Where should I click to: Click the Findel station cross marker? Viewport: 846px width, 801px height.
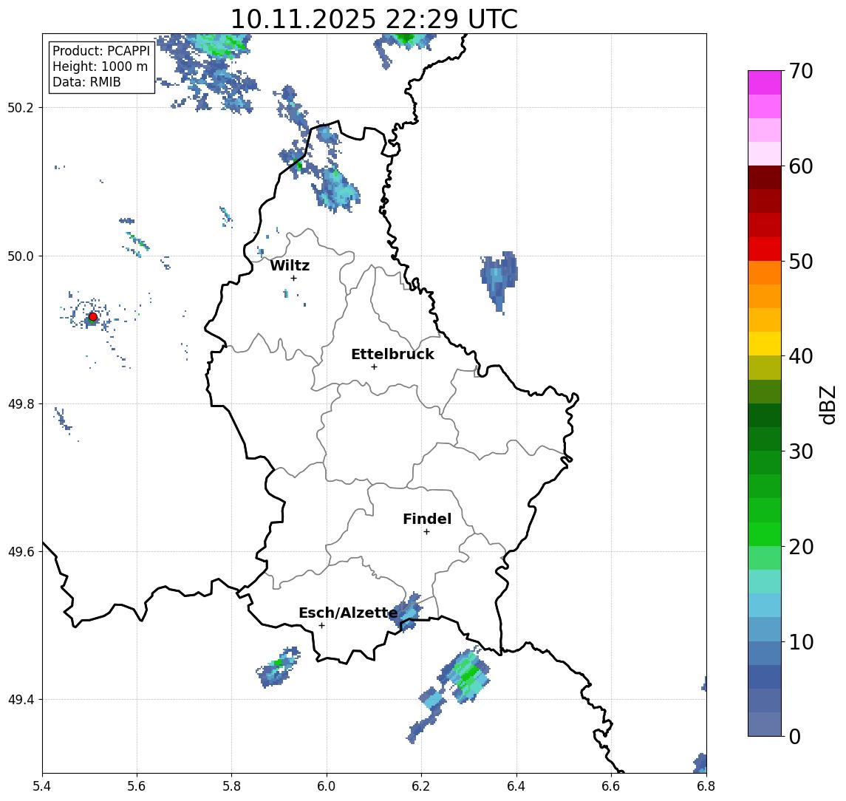(426, 532)
